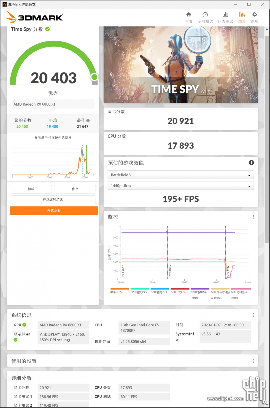270x408 pixels.
Task: Click the 使用的设置 section header
Action: (24, 361)
